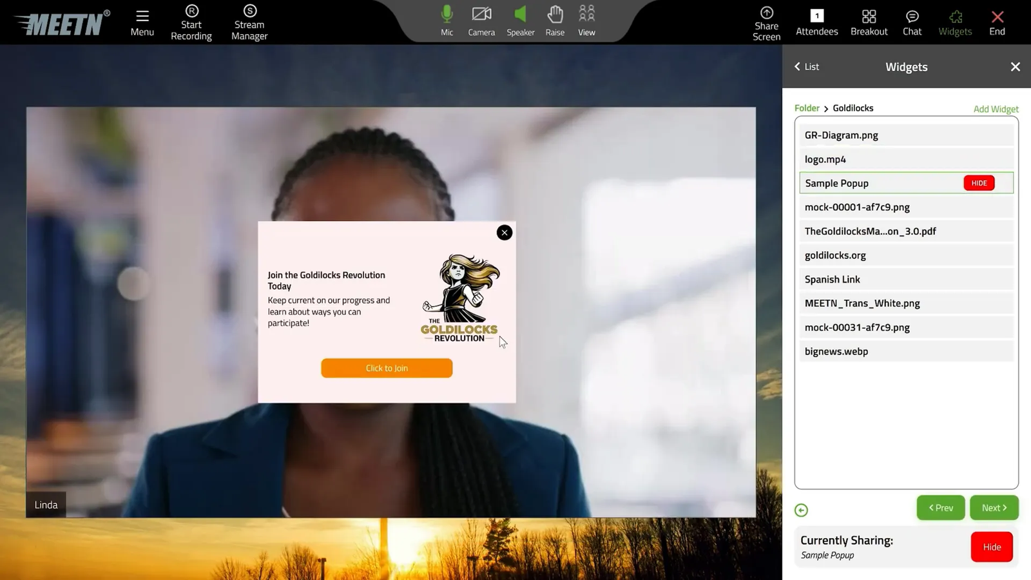1031x580 pixels.
Task: End the meeting with the End icon
Action: [997, 17]
